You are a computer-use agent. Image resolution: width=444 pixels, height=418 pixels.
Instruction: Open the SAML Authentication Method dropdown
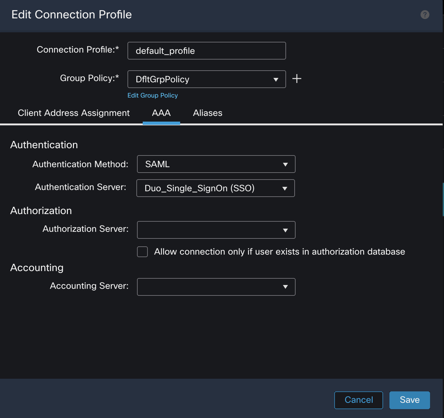click(x=216, y=164)
